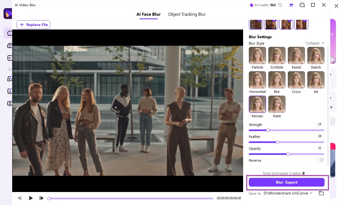Apply the Ink blur style
Screen dimensions: 343x205
(316, 80)
